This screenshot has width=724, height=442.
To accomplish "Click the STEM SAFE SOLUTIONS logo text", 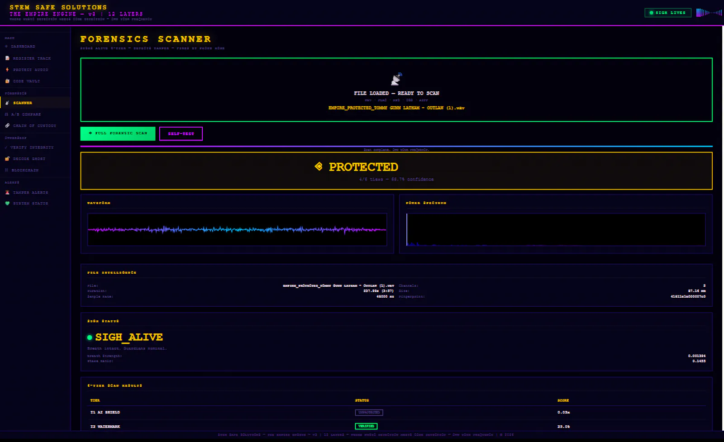I will (58, 7).
